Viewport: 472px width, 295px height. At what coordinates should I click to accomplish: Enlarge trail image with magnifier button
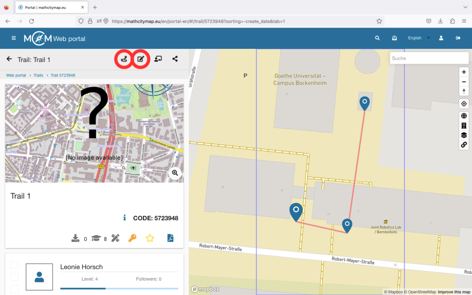point(175,173)
